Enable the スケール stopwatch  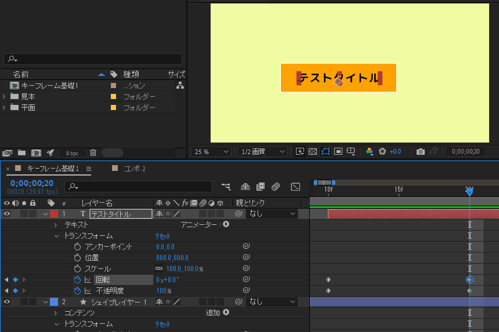[x=77, y=269]
